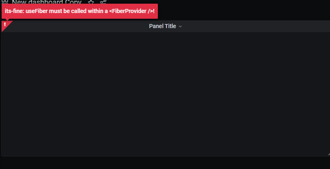Open the share dashboard icon
Viewport: 330px width, 169px height.
103,2
